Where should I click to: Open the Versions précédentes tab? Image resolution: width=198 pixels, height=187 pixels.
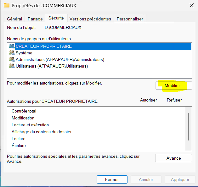coord(90,19)
